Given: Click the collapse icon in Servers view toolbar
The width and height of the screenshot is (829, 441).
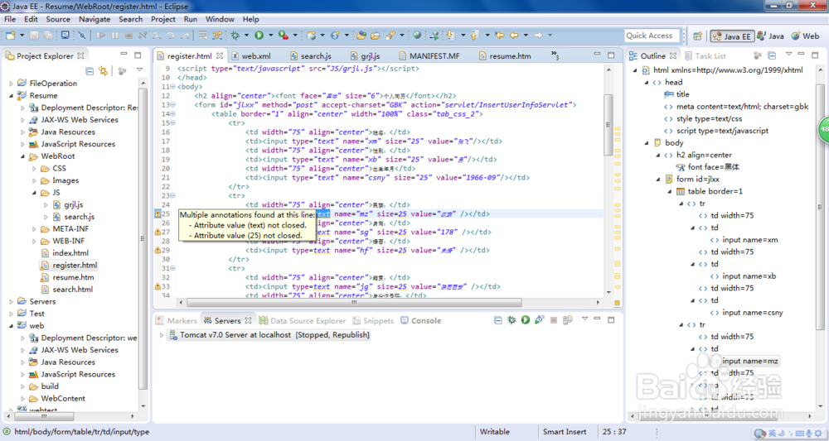Looking at the screenshot, I should [x=497, y=320].
